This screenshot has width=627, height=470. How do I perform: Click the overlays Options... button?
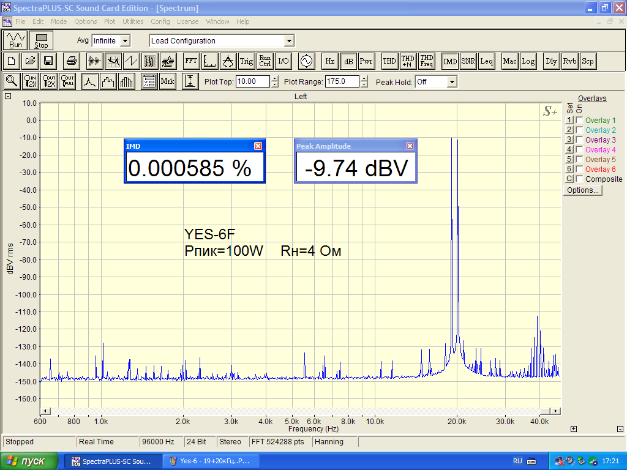point(583,190)
